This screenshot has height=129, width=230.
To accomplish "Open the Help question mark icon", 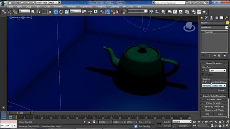I will [205, 3].
